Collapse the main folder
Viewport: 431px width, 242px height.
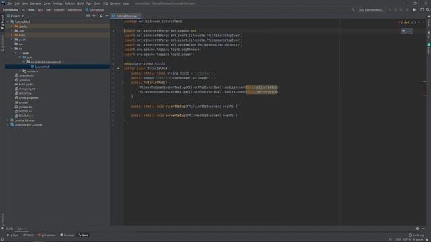click(15, 53)
